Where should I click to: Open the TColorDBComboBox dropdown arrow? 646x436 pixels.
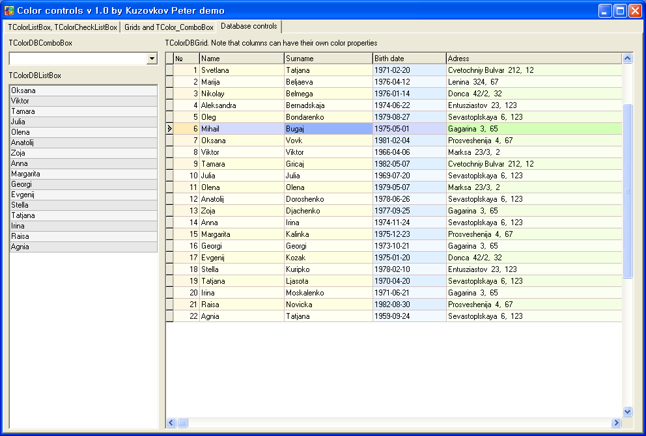click(152, 59)
